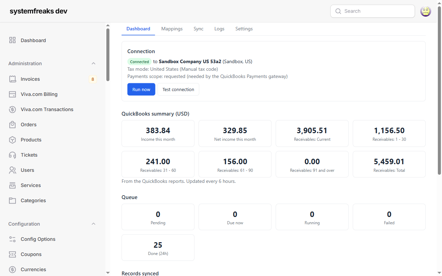Screen dimensions: 442x276
Task: Click the sidebar scroll down arrow
Action: click(x=108, y=273)
